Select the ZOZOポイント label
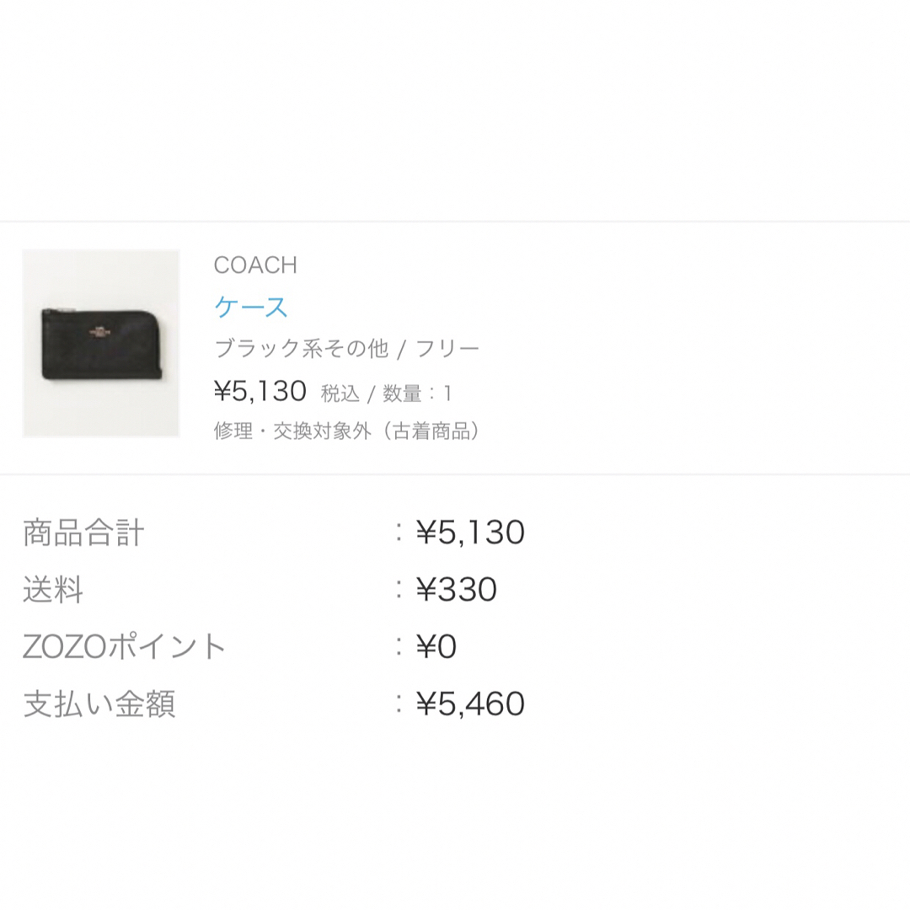This screenshot has height=910, width=910. 124,646
